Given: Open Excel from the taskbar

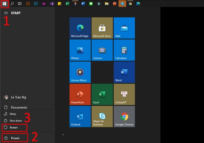Looking at the screenshot, I should (67, 4).
